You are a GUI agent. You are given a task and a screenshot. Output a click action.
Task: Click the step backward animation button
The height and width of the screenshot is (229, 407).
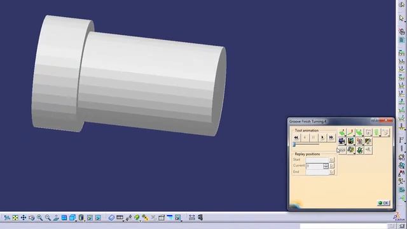[x=305, y=137]
